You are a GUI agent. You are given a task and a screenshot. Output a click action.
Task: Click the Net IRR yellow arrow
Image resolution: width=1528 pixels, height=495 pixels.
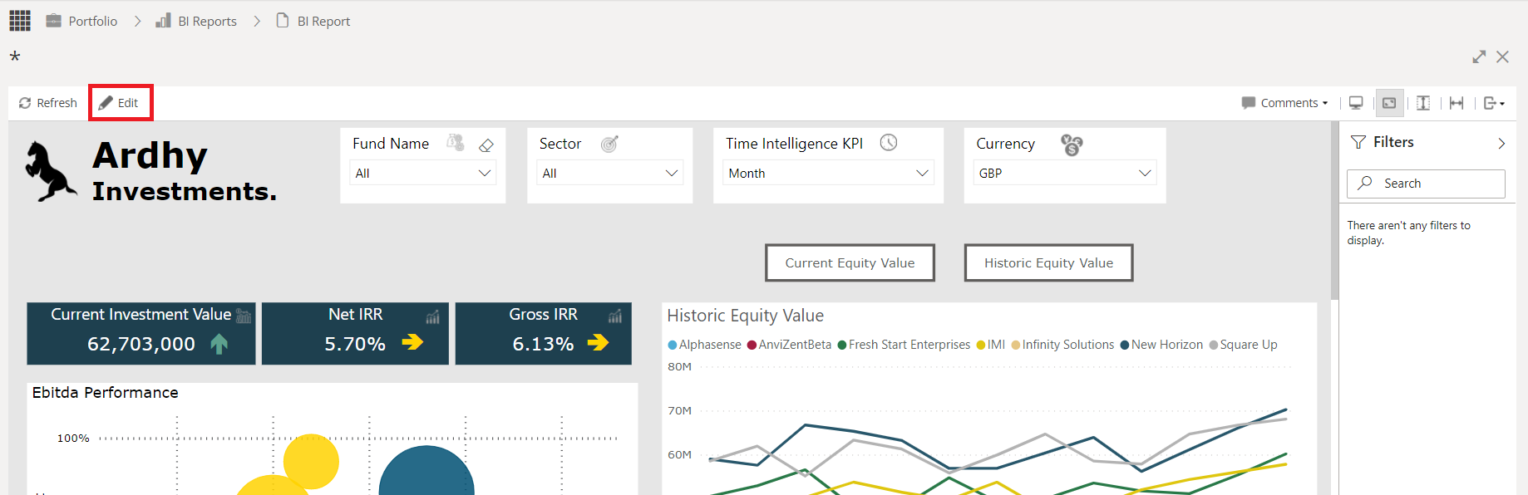(413, 341)
